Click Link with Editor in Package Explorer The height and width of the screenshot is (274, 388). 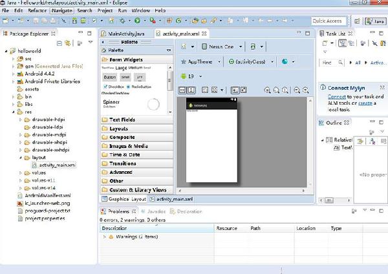(67, 43)
